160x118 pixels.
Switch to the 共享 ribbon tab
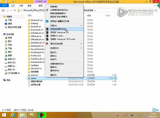click(x=21, y=6)
